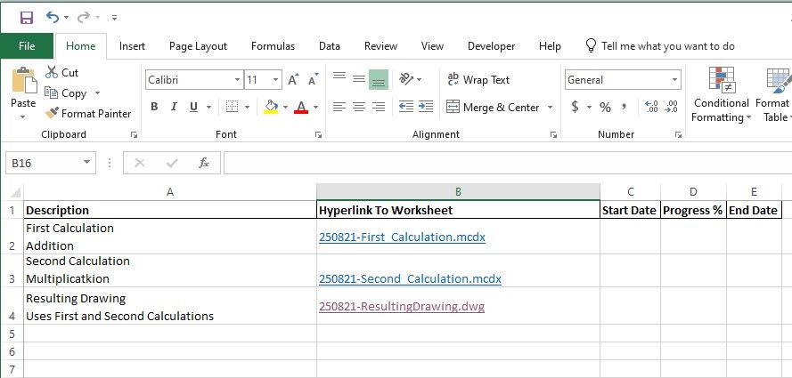The width and height of the screenshot is (792, 378).
Task: Click the Center horizontal alignment icon
Action: click(359, 107)
